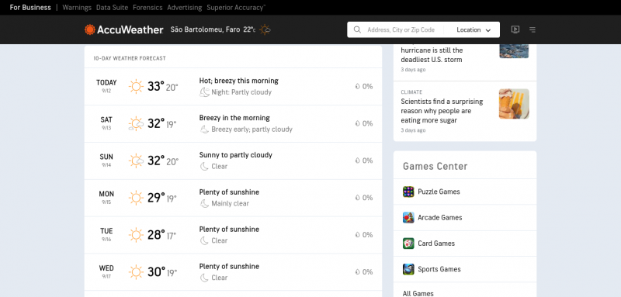The width and height of the screenshot is (621, 297).
Task: Click the Sports Games icon
Action: pos(408,269)
